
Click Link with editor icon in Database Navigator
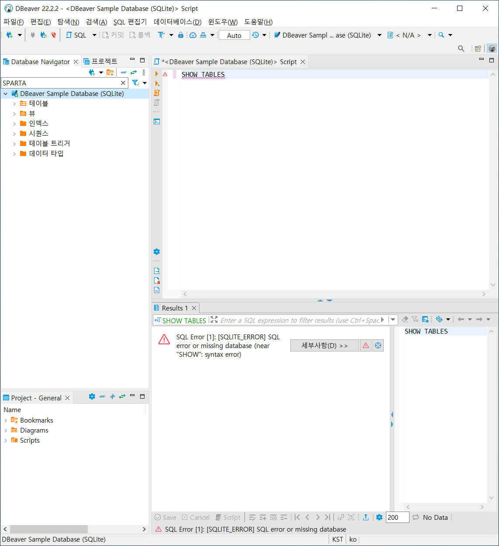click(x=134, y=72)
